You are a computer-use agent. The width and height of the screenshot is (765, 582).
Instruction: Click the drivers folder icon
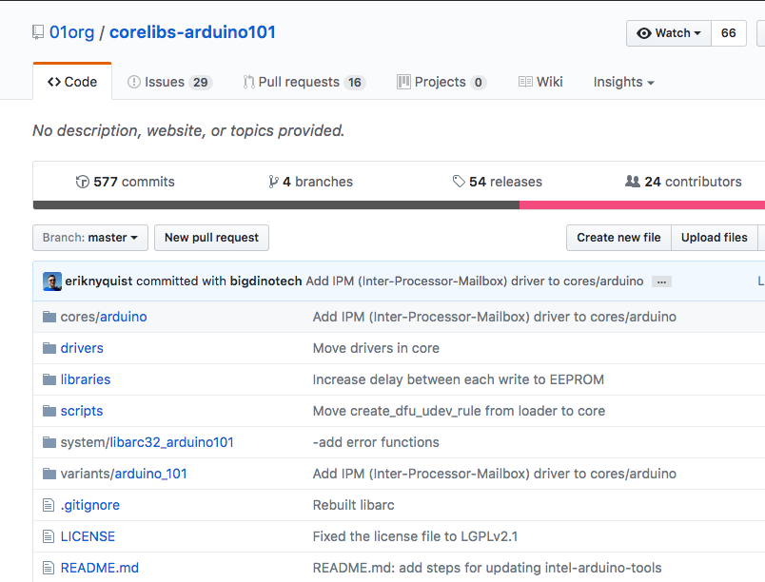coord(49,348)
